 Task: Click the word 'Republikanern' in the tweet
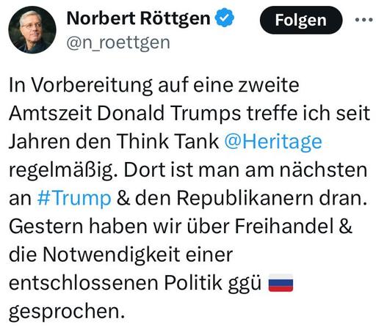click(245, 198)
